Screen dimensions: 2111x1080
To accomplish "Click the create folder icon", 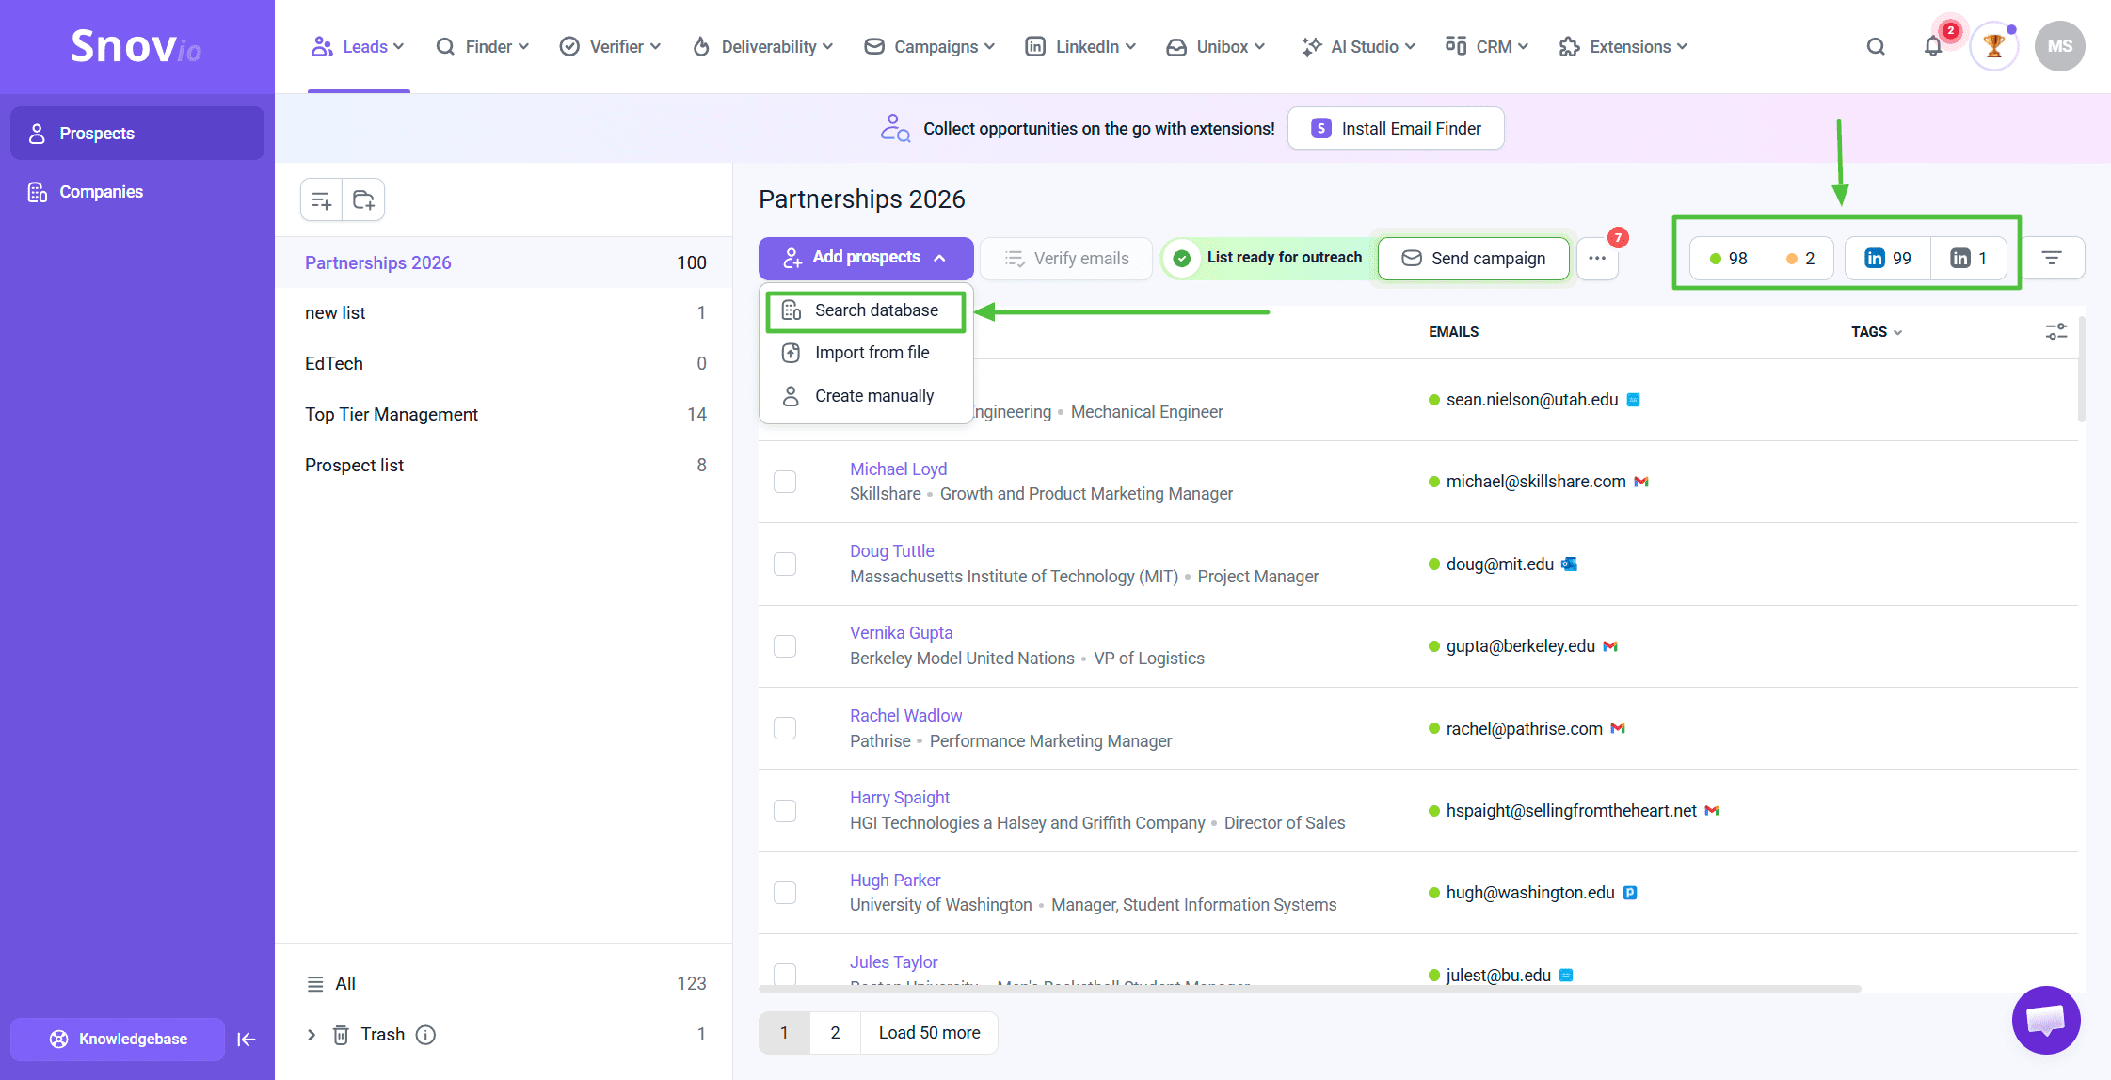I will point(363,200).
